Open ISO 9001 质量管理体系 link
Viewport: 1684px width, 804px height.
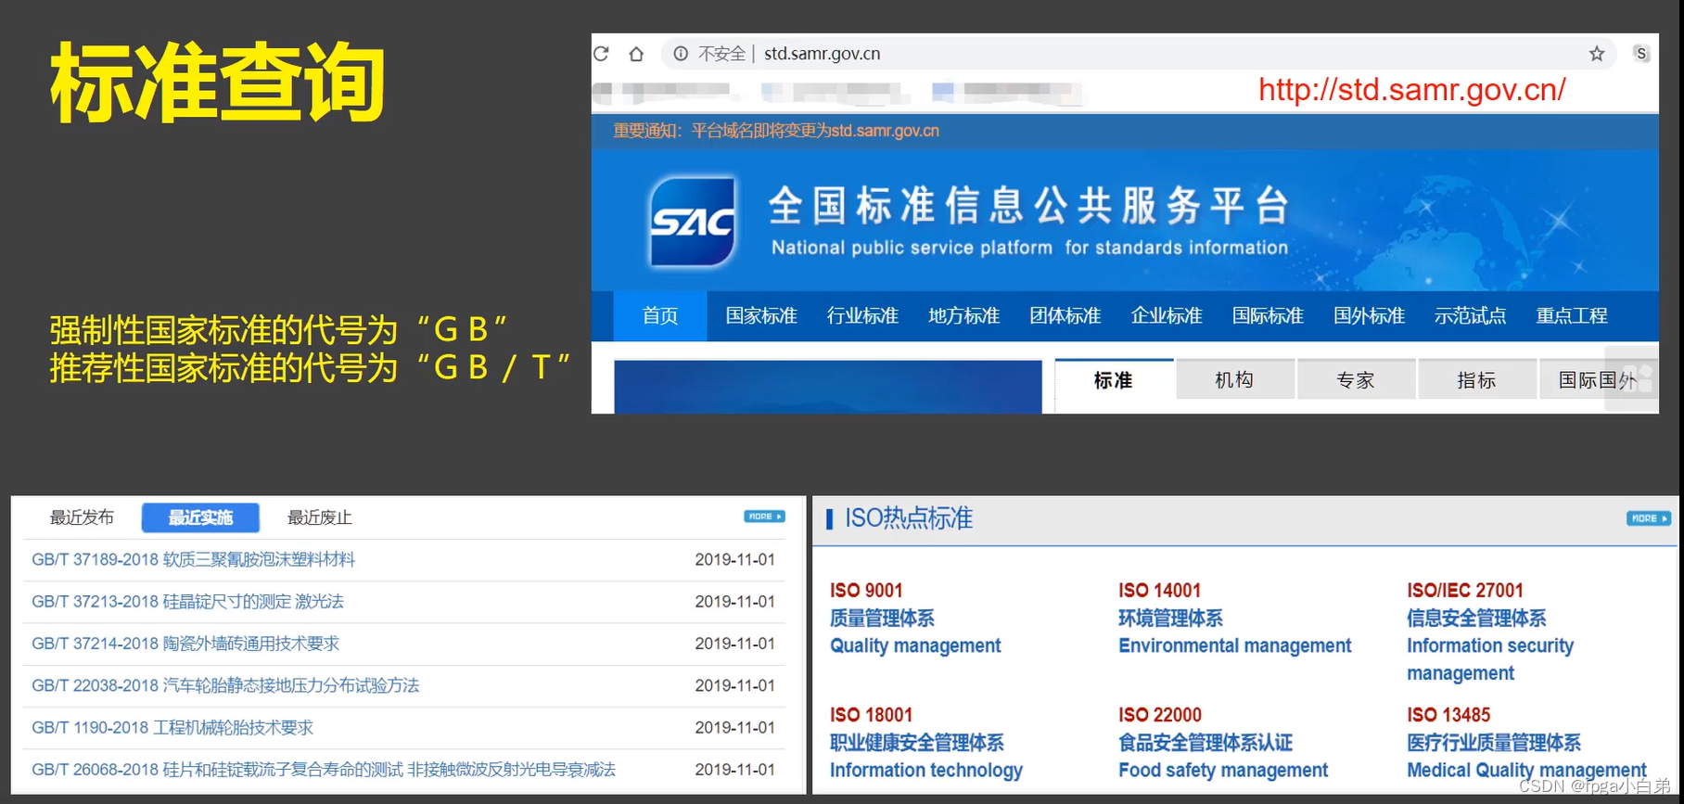point(915,618)
